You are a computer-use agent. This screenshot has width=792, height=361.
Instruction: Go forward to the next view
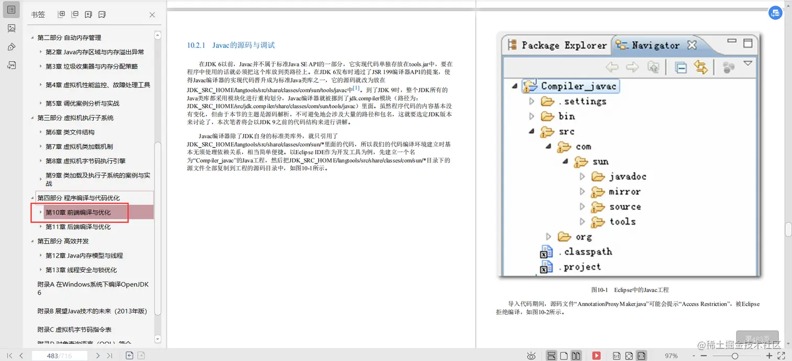(141, 355)
